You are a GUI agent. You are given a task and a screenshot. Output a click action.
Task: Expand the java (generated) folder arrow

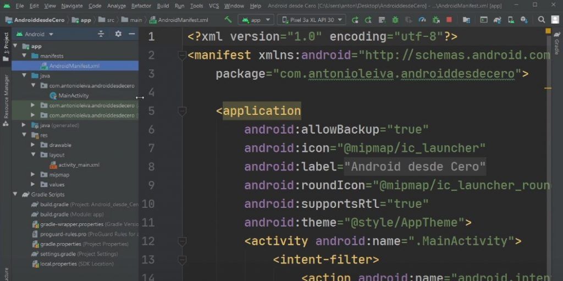(x=24, y=125)
